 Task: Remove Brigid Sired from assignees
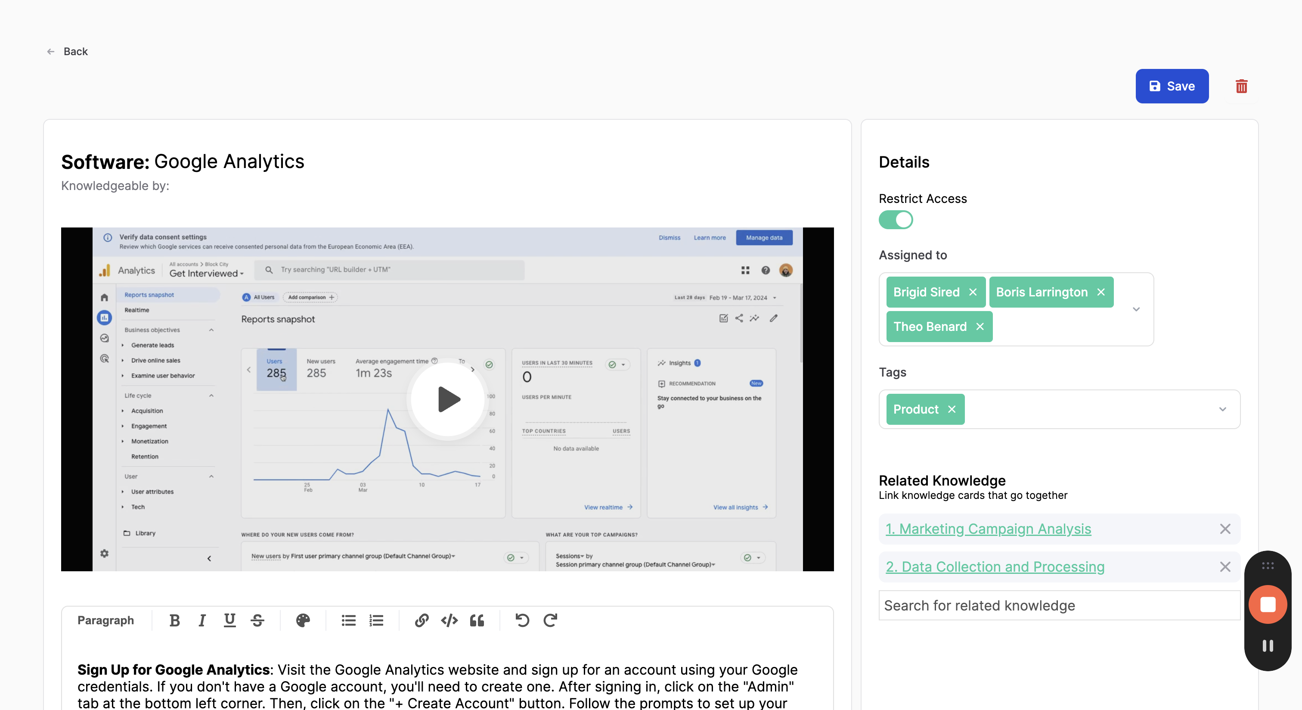tap(973, 292)
